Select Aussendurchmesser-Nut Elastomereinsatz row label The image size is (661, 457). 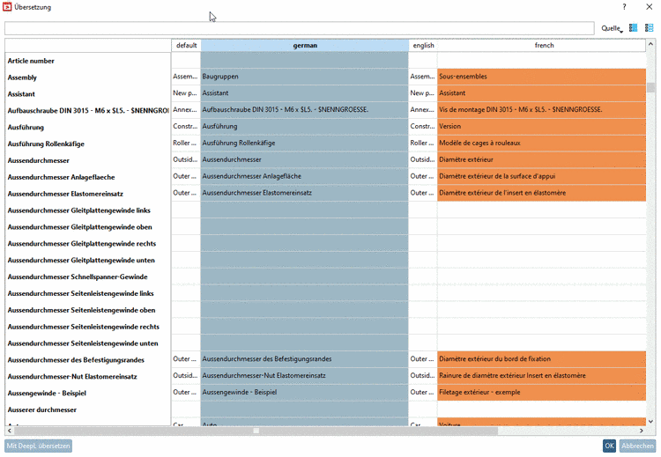(x=72, y=377)
